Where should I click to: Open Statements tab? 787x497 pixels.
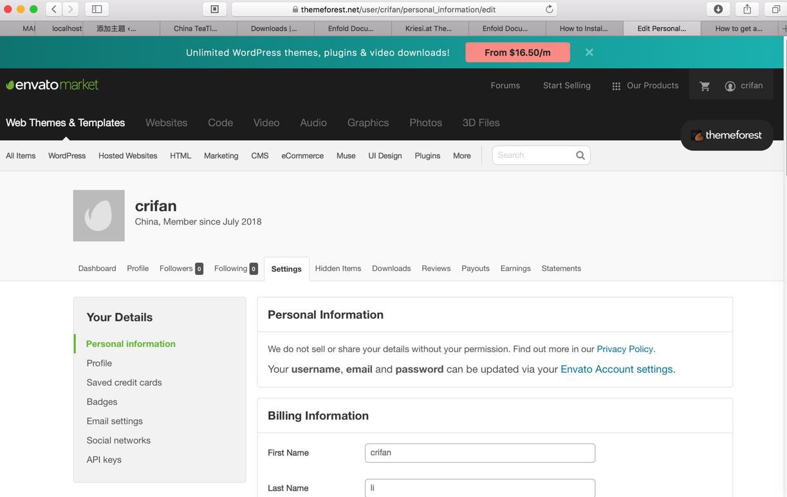coord(561,268)
